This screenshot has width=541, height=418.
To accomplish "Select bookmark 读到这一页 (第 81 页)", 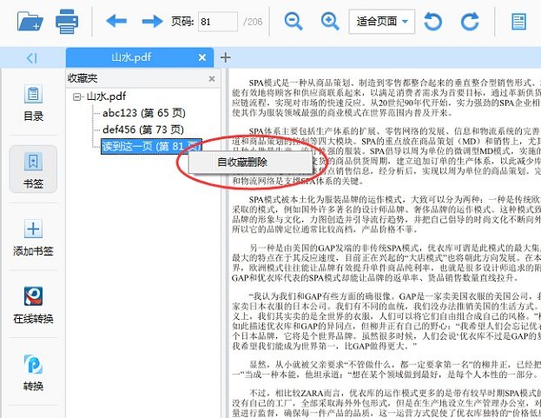I will pyautogui.click(x=151, y=146).
